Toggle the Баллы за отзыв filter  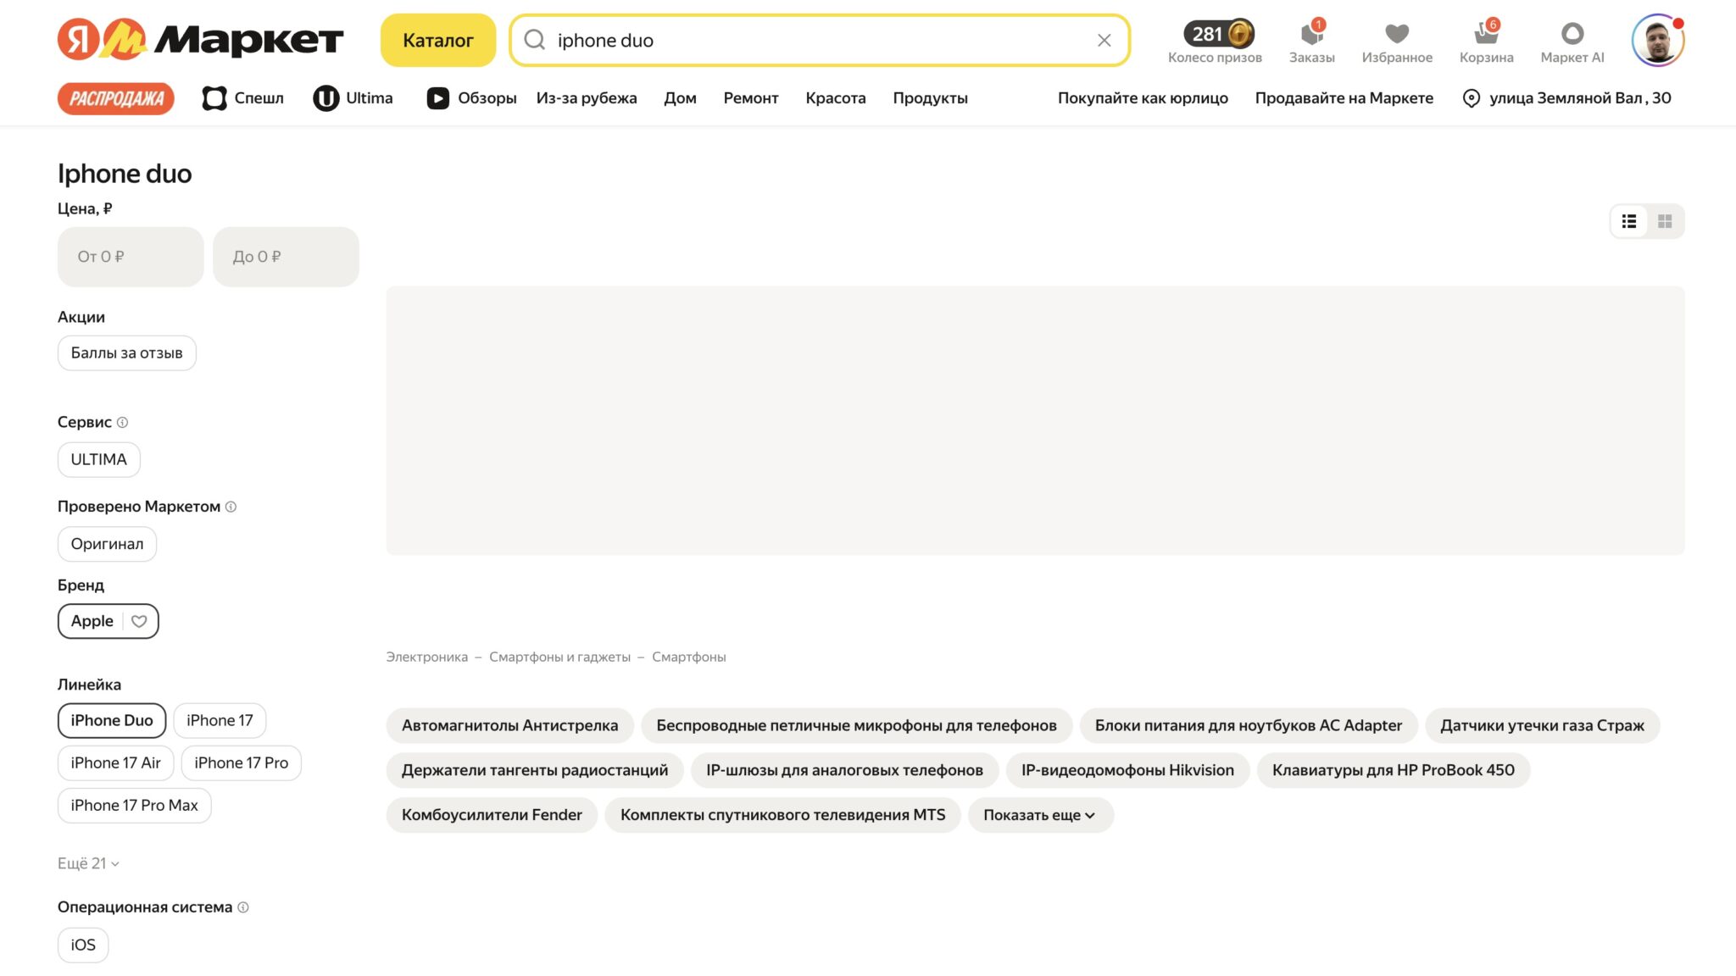126,353
